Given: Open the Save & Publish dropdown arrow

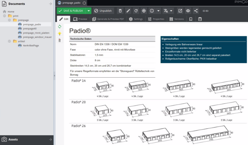Looking at the screenshot, I should (89, 11).
